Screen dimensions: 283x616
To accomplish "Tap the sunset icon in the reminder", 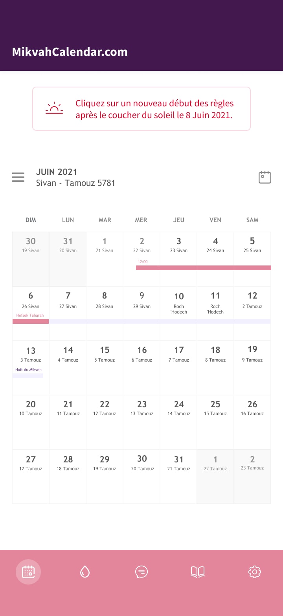I will tap(54, 108).
